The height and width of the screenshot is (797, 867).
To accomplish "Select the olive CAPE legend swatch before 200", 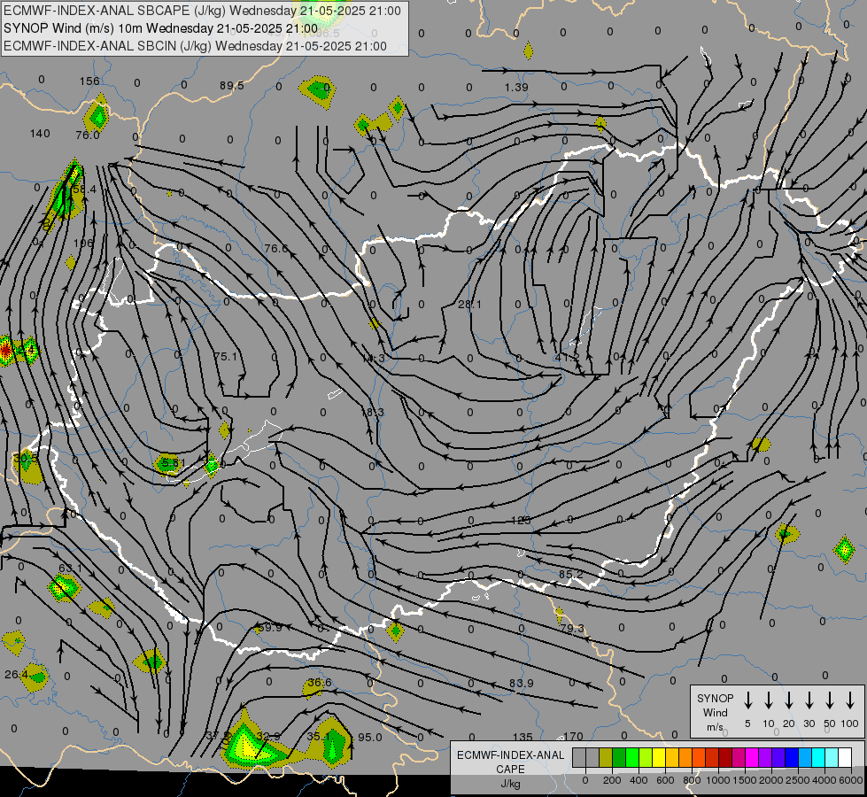I will 606,758.
